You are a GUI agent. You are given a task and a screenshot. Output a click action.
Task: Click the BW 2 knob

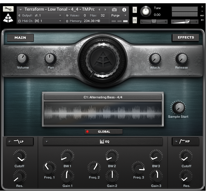pyautogui.click(x=112, y=156)
